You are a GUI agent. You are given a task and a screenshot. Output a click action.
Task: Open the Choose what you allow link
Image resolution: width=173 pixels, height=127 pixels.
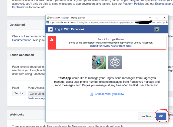pos(109,94)
